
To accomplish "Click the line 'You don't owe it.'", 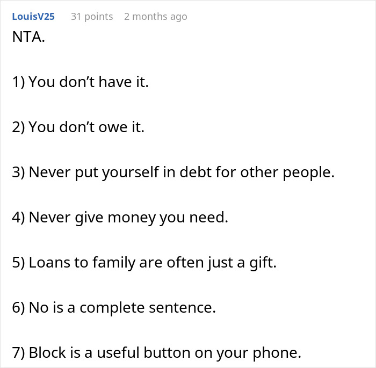I will coord(78,127).
